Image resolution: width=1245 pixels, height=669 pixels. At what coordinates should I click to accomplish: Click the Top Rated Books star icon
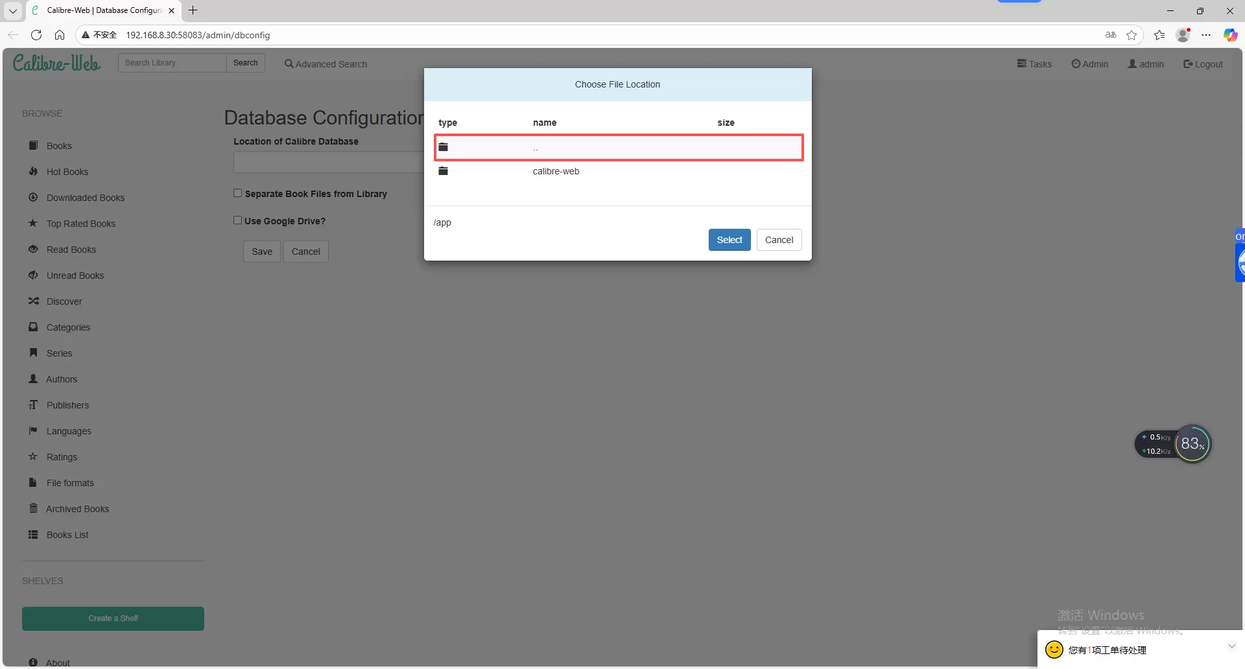coord(33,224)
